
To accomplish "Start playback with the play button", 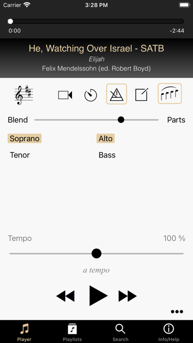I will click(98, 296).
